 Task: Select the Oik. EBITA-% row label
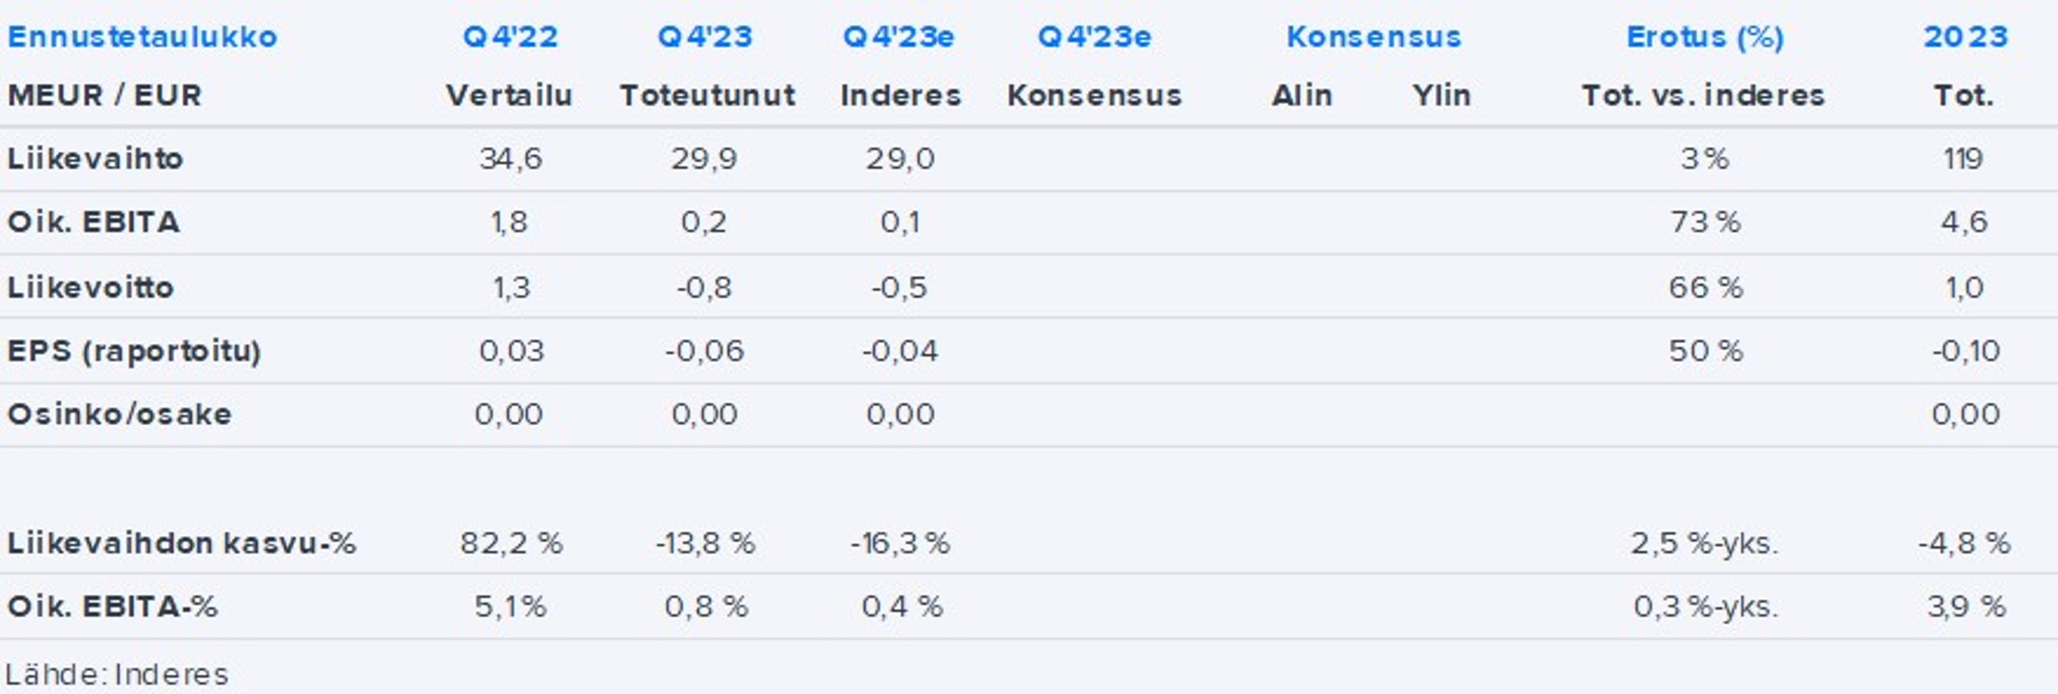pyautogui.click(x=113, y=607)
